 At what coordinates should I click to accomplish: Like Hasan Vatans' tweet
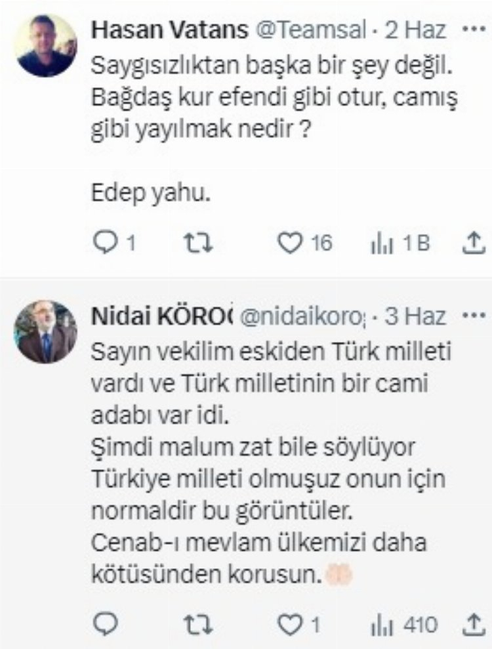[288, 243]
